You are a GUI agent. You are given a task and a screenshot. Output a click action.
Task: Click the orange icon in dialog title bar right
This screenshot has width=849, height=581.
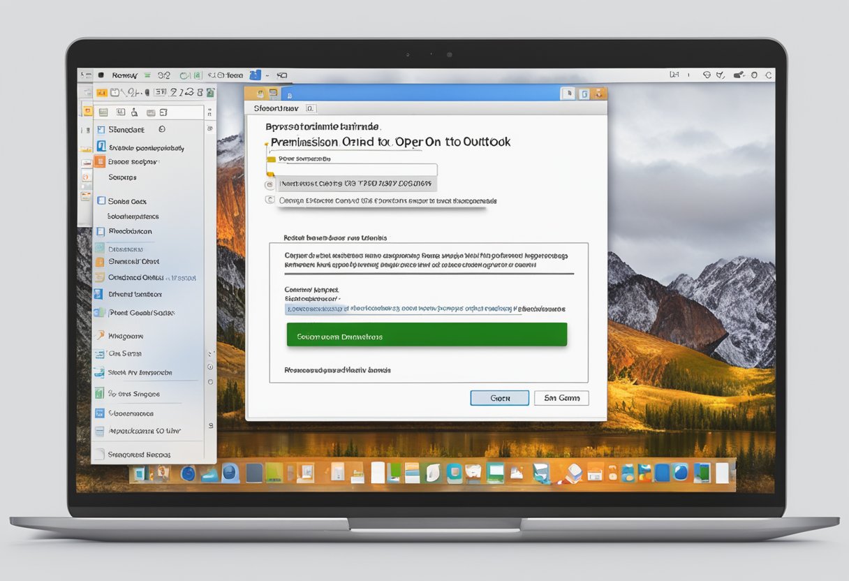(599, 93)
